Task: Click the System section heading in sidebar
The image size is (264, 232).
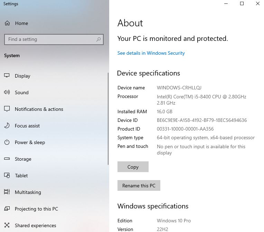Action: [12, 55]
